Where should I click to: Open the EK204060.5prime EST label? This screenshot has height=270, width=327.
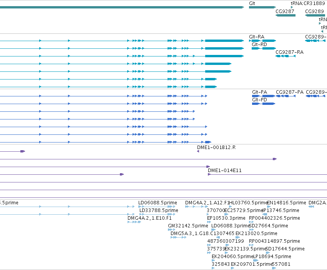(x=232, y=257)
